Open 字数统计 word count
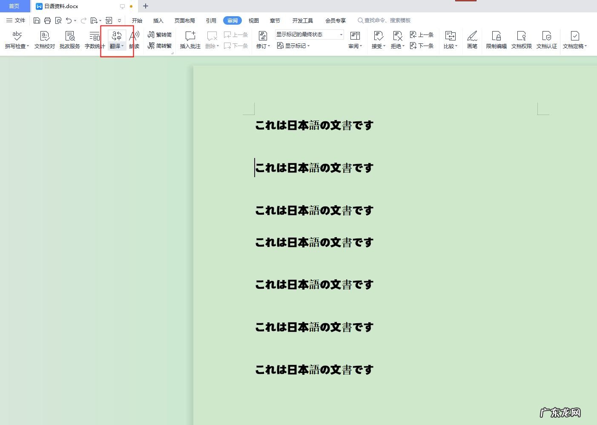 pyautogui.click(x=95, y=40)
